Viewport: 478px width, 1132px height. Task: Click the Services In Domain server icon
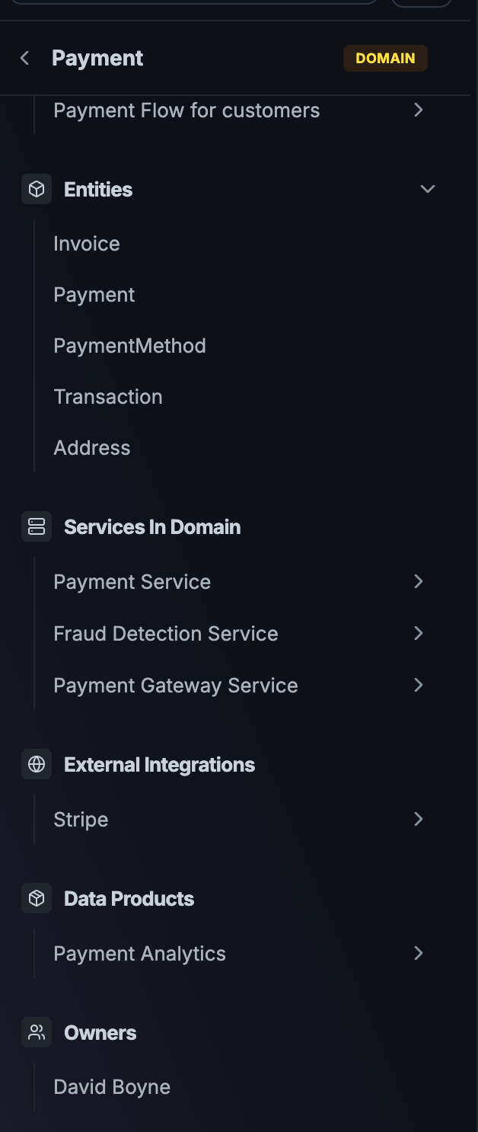(x=36, y=526)
